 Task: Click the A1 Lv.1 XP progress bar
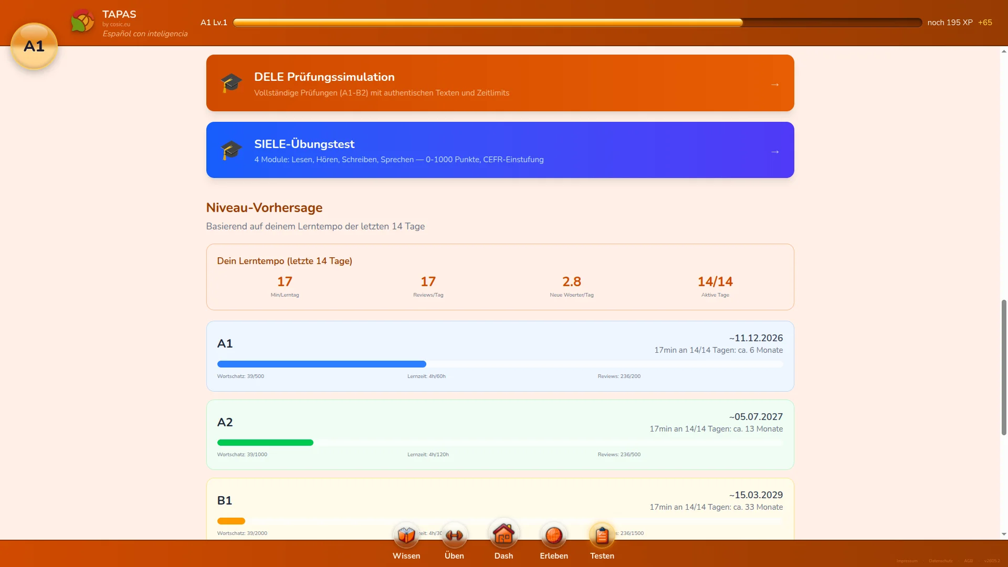577,23
